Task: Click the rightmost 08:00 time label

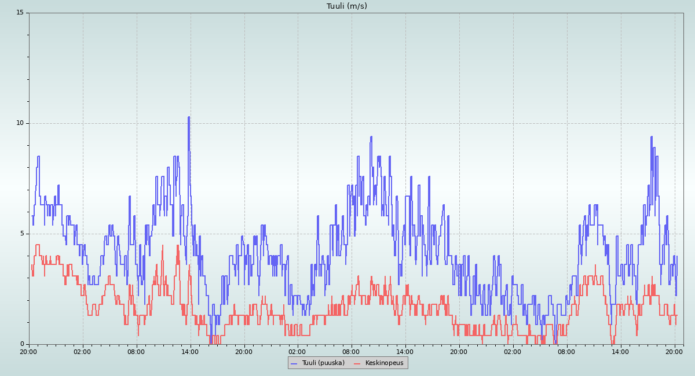Action: tap(567, 351)
